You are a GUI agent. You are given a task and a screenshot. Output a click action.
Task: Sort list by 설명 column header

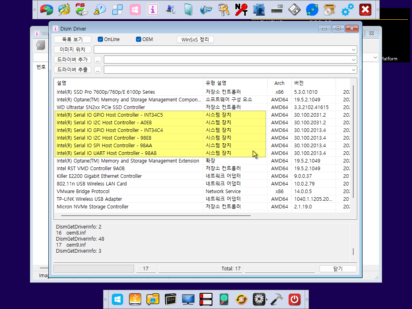pyautogui.click(x=129, y=83)
